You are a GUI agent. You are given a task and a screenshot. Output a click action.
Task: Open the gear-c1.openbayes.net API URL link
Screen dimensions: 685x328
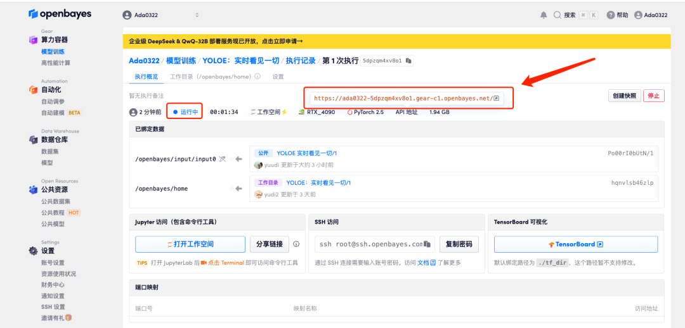click(407, 98)
